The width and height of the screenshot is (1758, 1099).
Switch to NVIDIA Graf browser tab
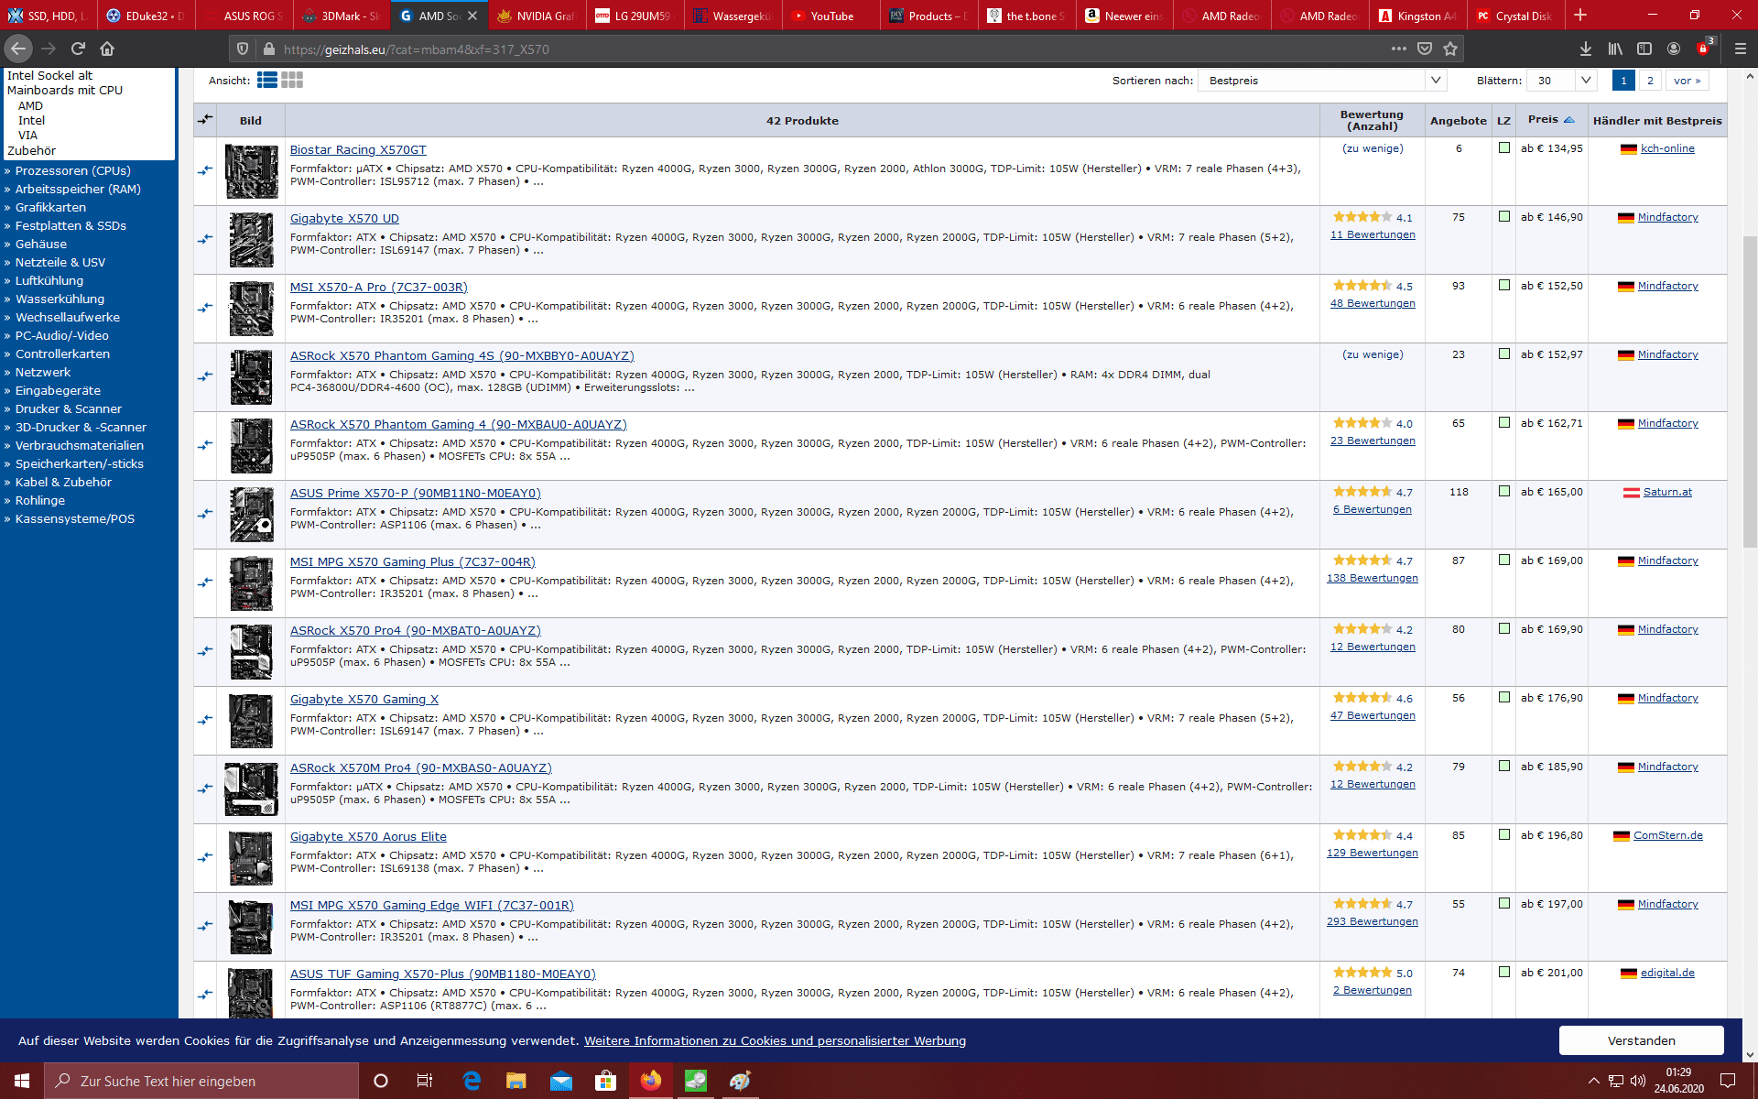[x=537, y=16]
